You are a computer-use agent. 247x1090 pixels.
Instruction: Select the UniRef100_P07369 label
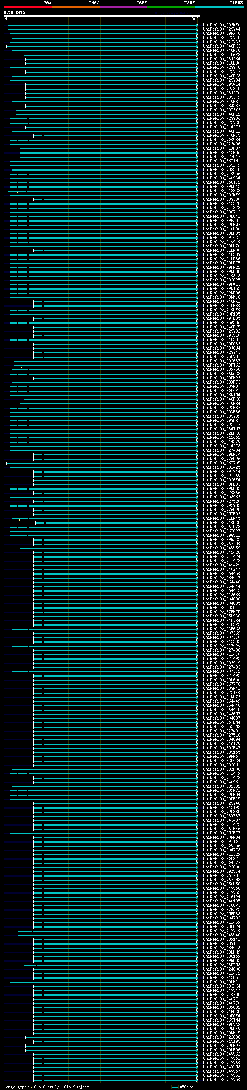pos(221,633)
